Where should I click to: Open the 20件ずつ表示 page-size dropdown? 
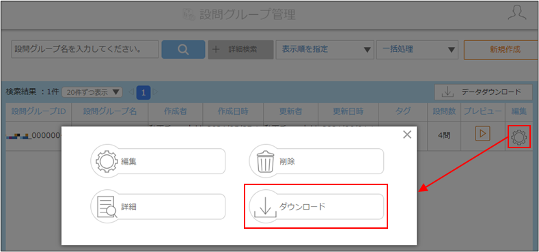point(92,92)
